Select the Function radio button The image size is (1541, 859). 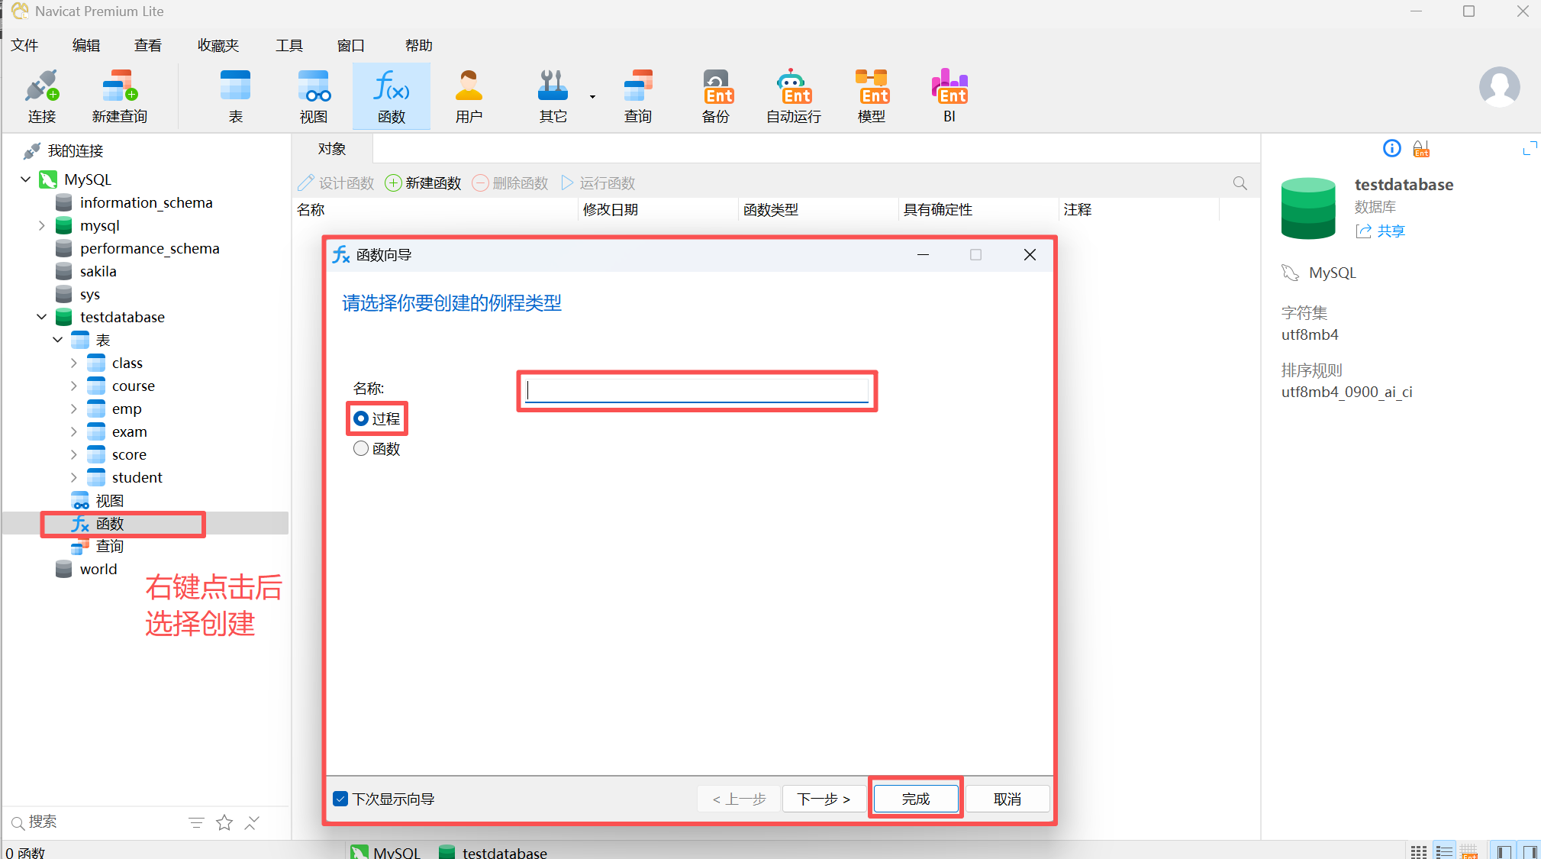361,449
